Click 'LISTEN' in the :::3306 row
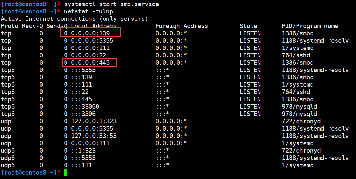Screen dimensions: 356x179 pos(250,114)
